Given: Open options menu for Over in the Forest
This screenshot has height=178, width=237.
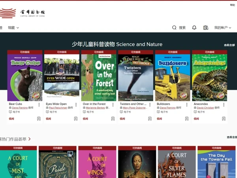Looking at the screenshot, I should coord(113,104).
